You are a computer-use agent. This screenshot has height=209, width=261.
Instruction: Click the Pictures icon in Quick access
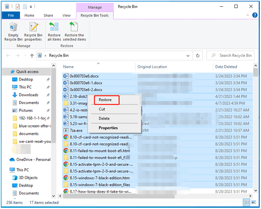click(15, 111)
